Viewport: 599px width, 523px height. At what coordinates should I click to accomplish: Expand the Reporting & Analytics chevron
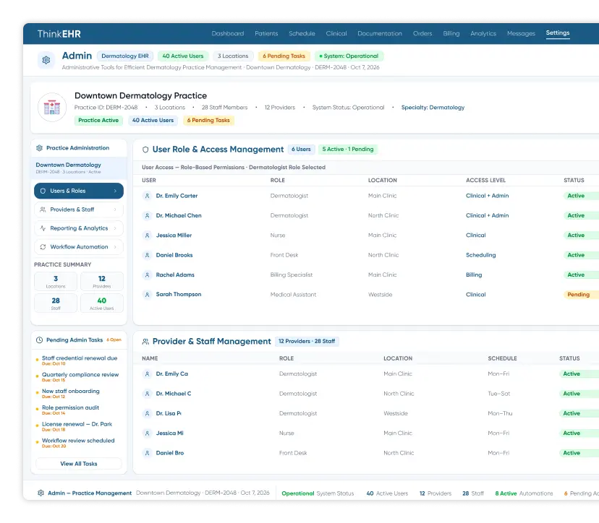115,228
